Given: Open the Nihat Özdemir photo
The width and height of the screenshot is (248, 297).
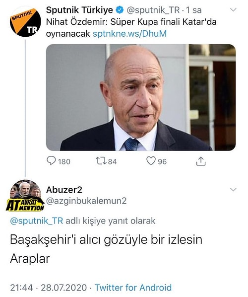Looking at the screenshot, I should [x=141, y=97].
